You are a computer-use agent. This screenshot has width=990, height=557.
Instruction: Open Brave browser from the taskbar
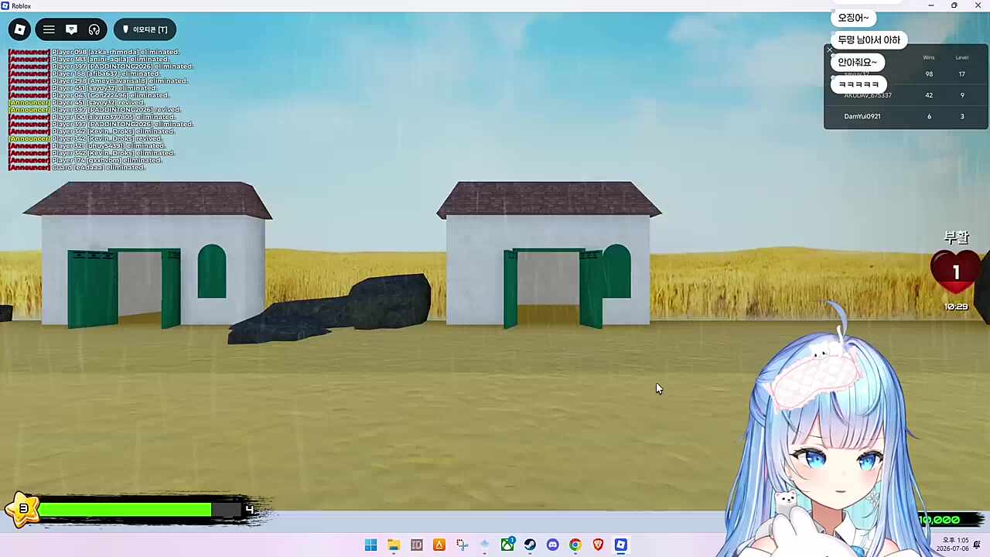point(598,545)
